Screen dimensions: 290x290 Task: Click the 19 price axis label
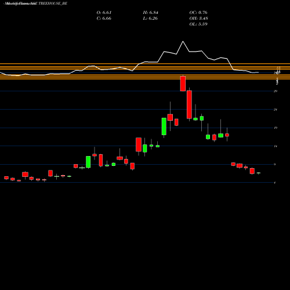click(x=275, y=128)
